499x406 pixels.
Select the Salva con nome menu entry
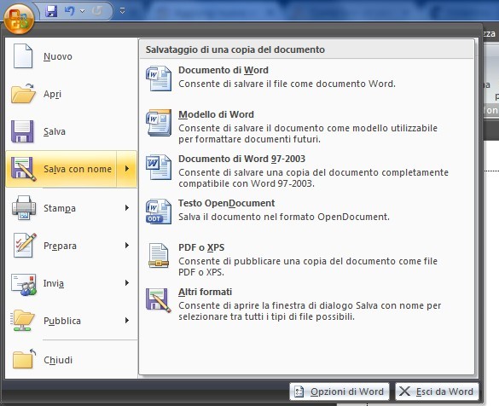(x=61, y=169)
